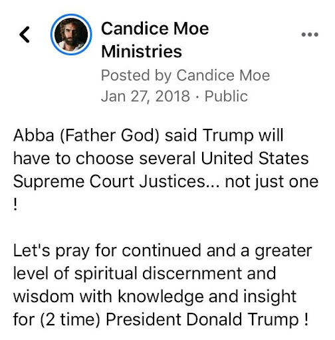Viewport: 335px width, 340px height.
Task: View story via blue ring around avatar
Action: pos(71,35)
